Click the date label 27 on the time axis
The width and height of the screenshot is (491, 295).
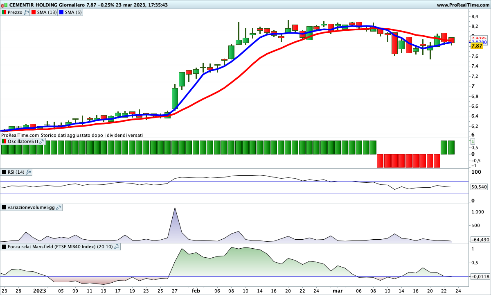[175, 290]
